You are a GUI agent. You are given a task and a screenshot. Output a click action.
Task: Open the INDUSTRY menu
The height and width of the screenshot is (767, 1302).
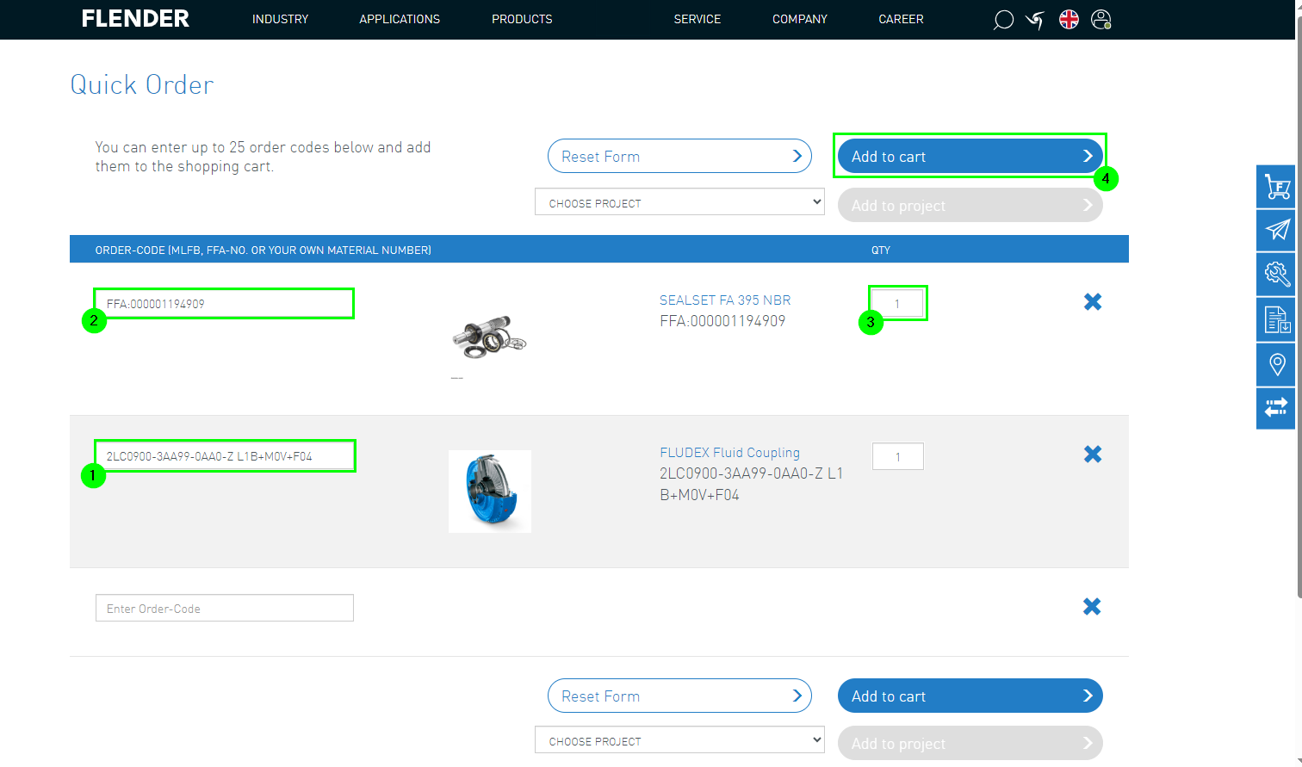(x=280, y=19)
